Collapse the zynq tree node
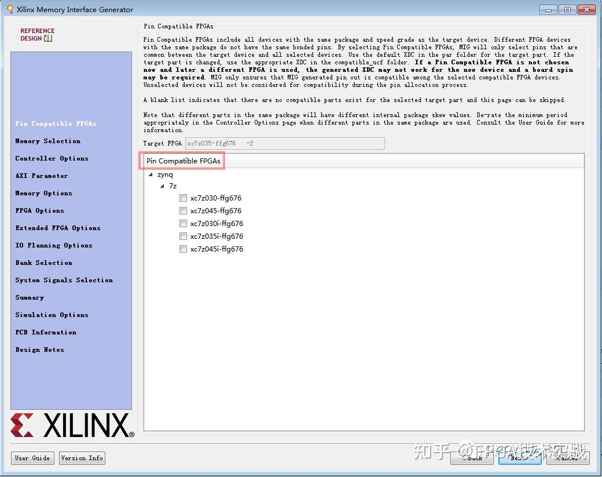Viewport: 602px width, 477px height. (x=149, y=173)
